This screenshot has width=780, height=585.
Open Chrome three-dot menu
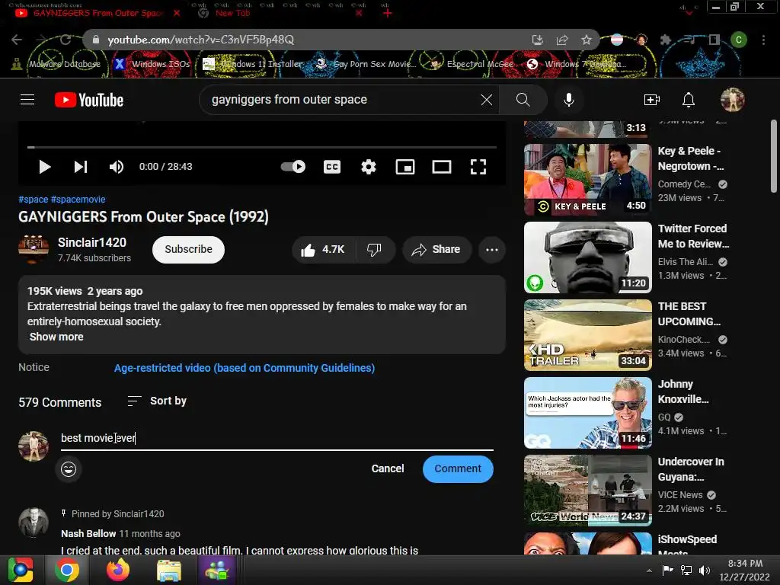pos(763,40)
